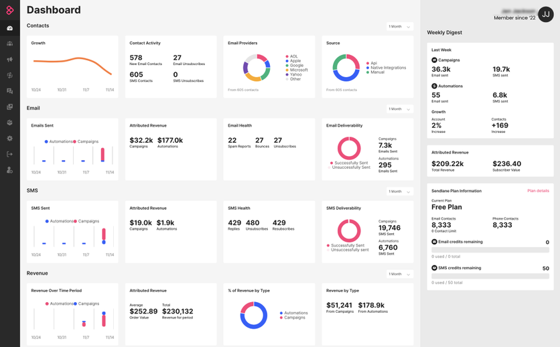Viewport: 560px width, 347px height.
Task: Click the Free Plan current plan text
Action: tap(446, 207)
